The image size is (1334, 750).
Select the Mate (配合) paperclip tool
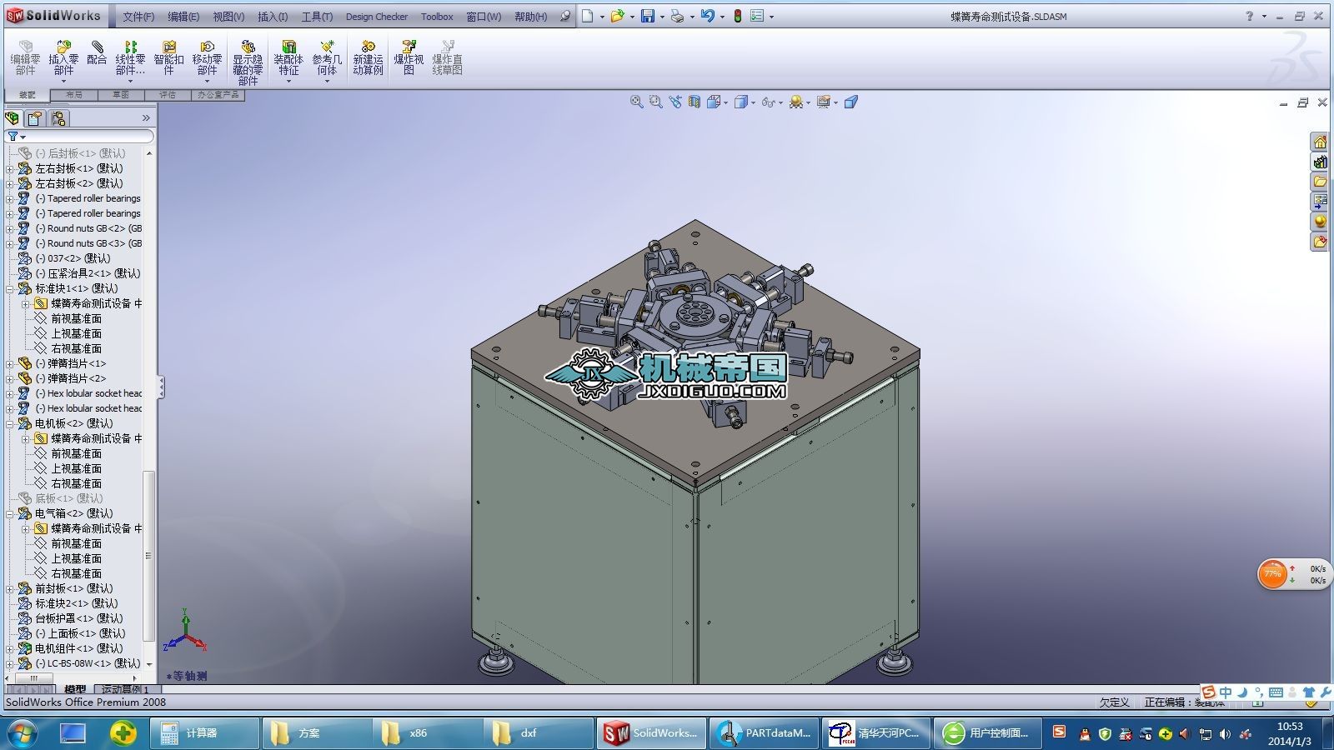click(x=97, y=53)
